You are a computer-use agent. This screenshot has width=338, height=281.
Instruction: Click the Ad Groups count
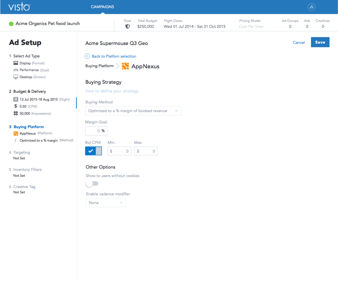290,26
